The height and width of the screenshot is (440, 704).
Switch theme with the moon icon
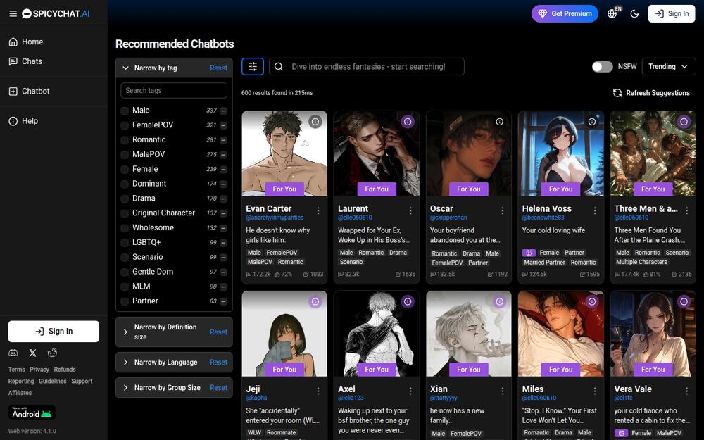634,13
